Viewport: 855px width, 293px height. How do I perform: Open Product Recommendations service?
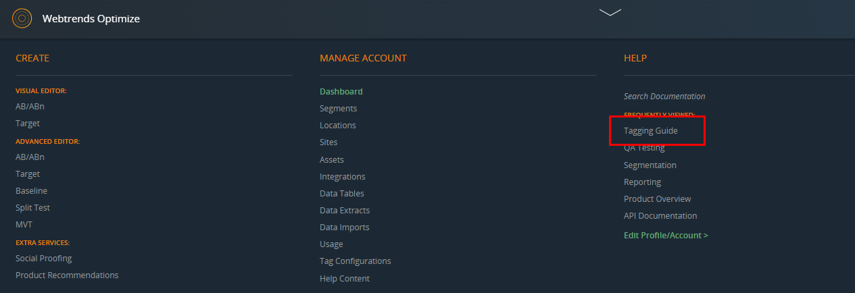pyautogui.click(x=67, y=275)
